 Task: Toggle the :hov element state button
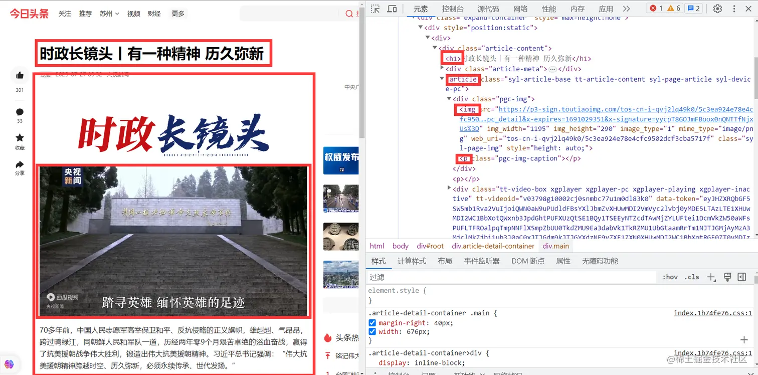[x=670, y=277]
